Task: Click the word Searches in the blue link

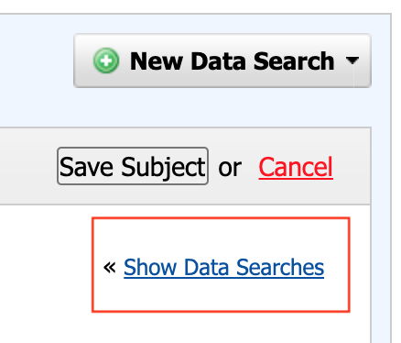Action: 280,268
